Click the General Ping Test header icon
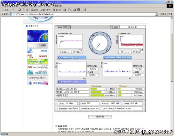Image resolution: width=174 pixels, height=136 pixels. click(x=60, y=58)
